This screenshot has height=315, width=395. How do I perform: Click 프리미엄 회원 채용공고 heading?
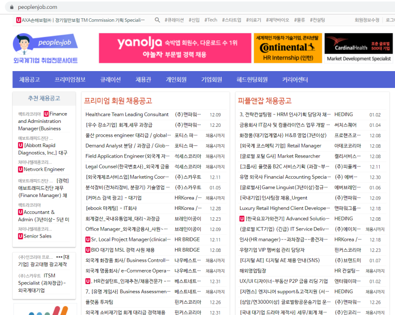click(118, 101)
